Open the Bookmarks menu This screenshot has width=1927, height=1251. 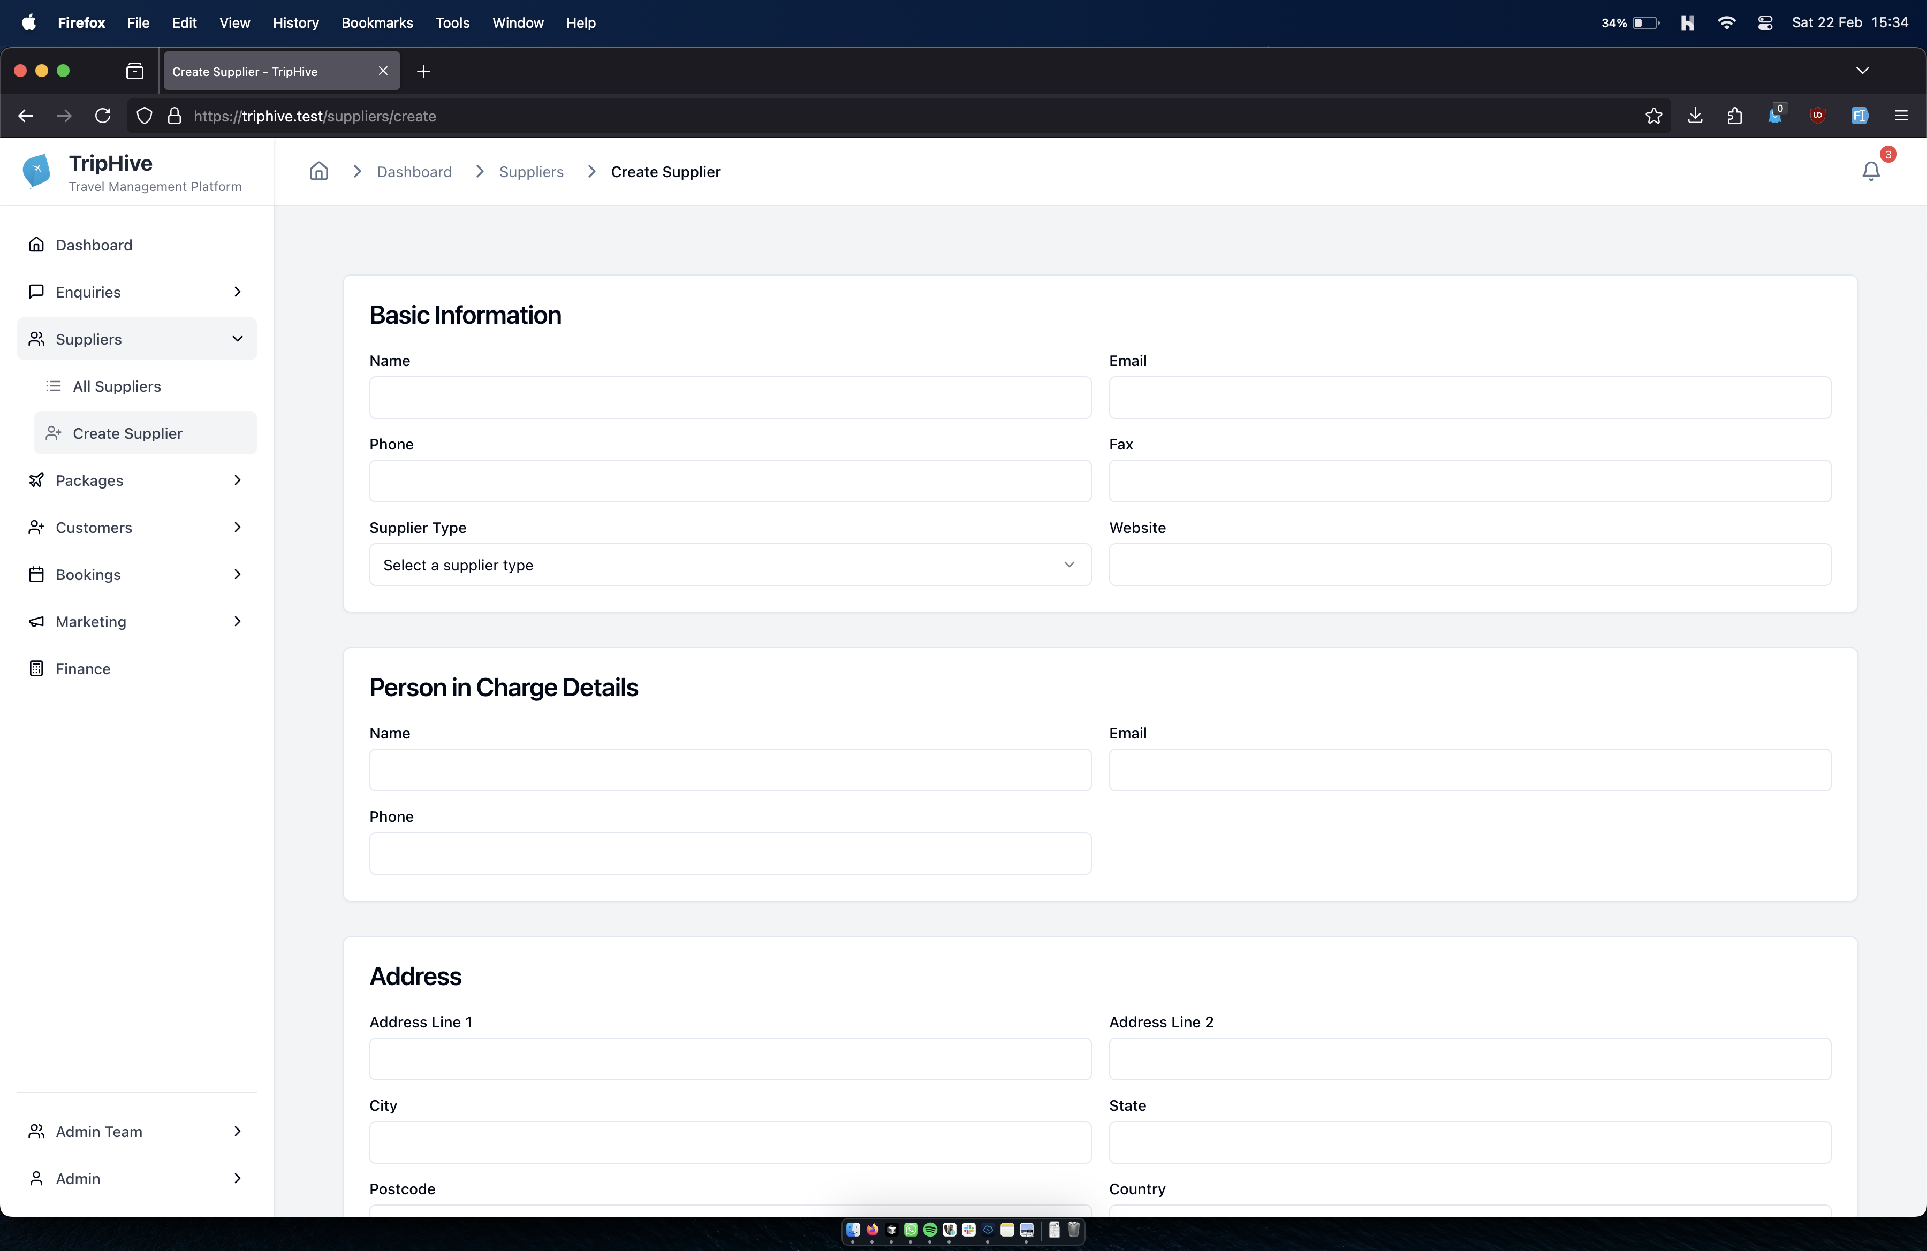point(376,22)
